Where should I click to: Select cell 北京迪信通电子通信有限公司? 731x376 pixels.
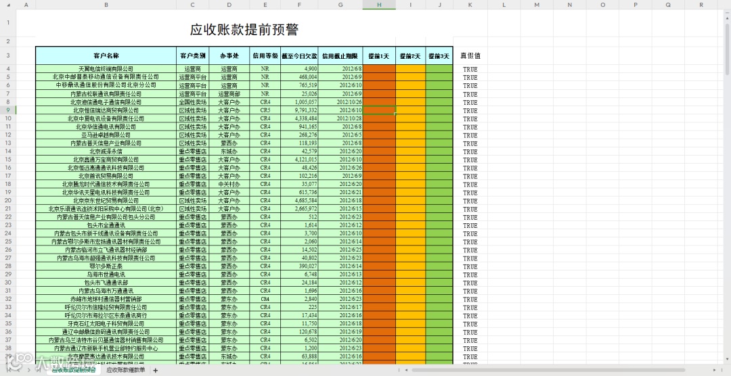pos(106,102)
